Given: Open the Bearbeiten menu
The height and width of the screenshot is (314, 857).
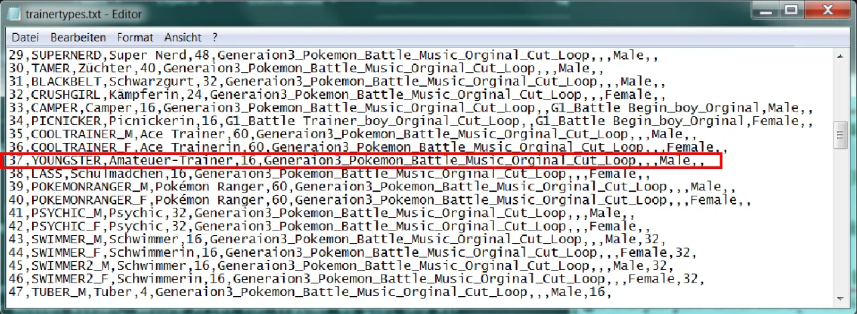Looking at the screenshot, I should pos(78,37).
